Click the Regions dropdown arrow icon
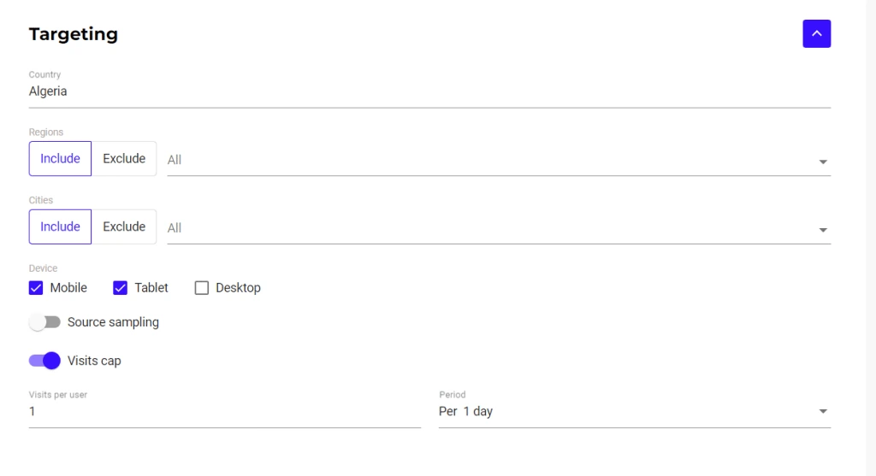Image resolution: width=876 pixels, height=476 pixels. point(822,162)
